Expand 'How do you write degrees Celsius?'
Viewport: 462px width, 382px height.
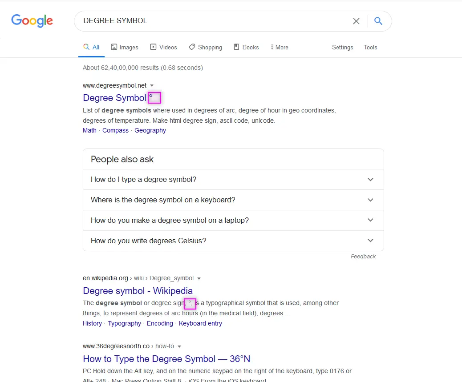click(x=233, y=241)
